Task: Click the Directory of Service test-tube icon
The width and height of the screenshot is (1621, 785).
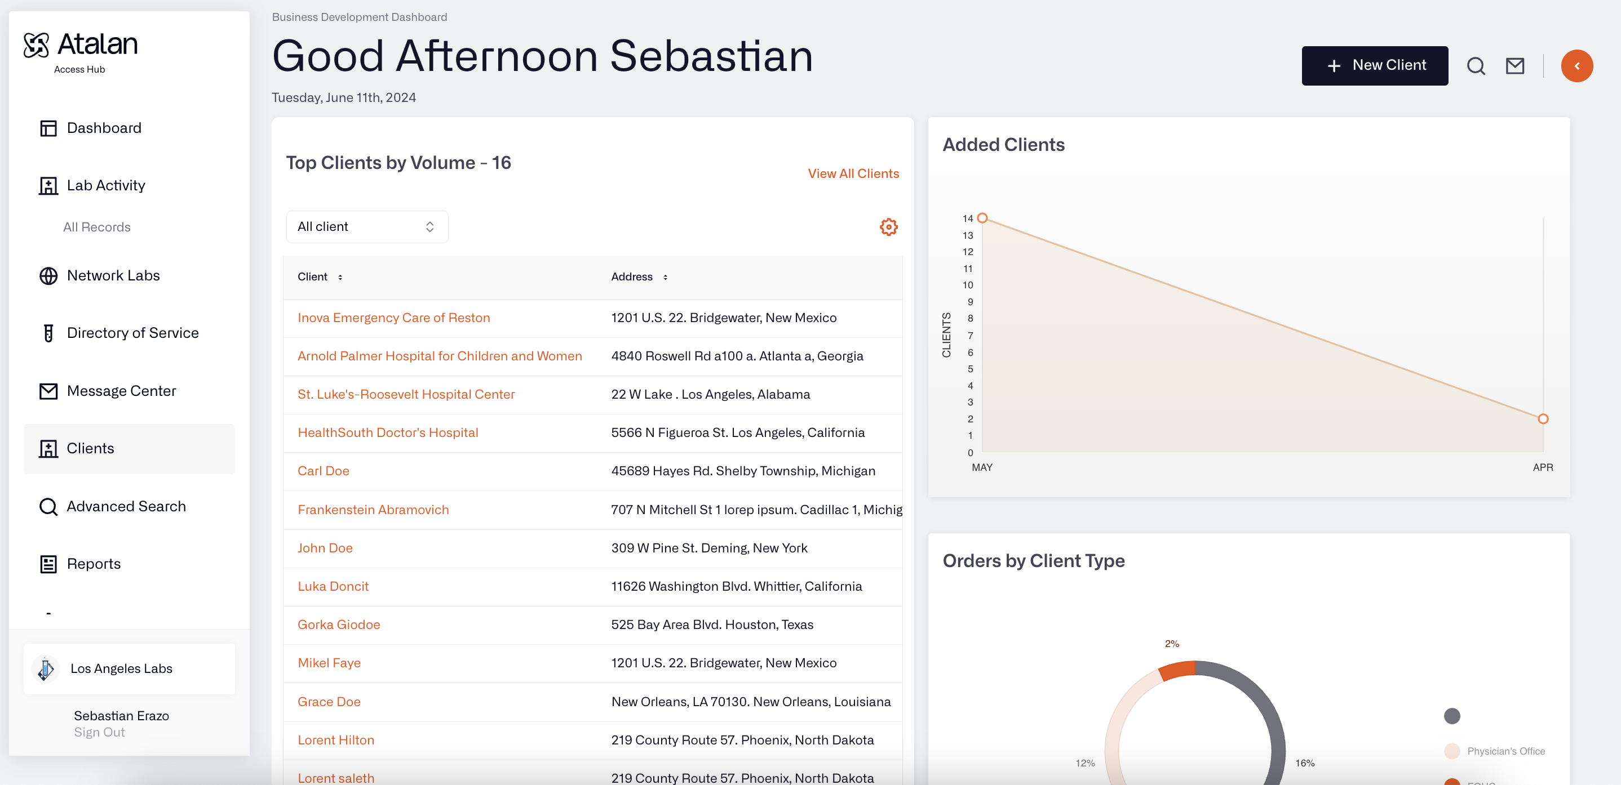Action: (48, 333)
